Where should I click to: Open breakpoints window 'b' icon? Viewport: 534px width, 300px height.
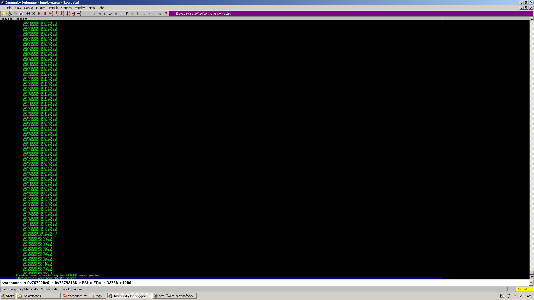pos(138,13)
